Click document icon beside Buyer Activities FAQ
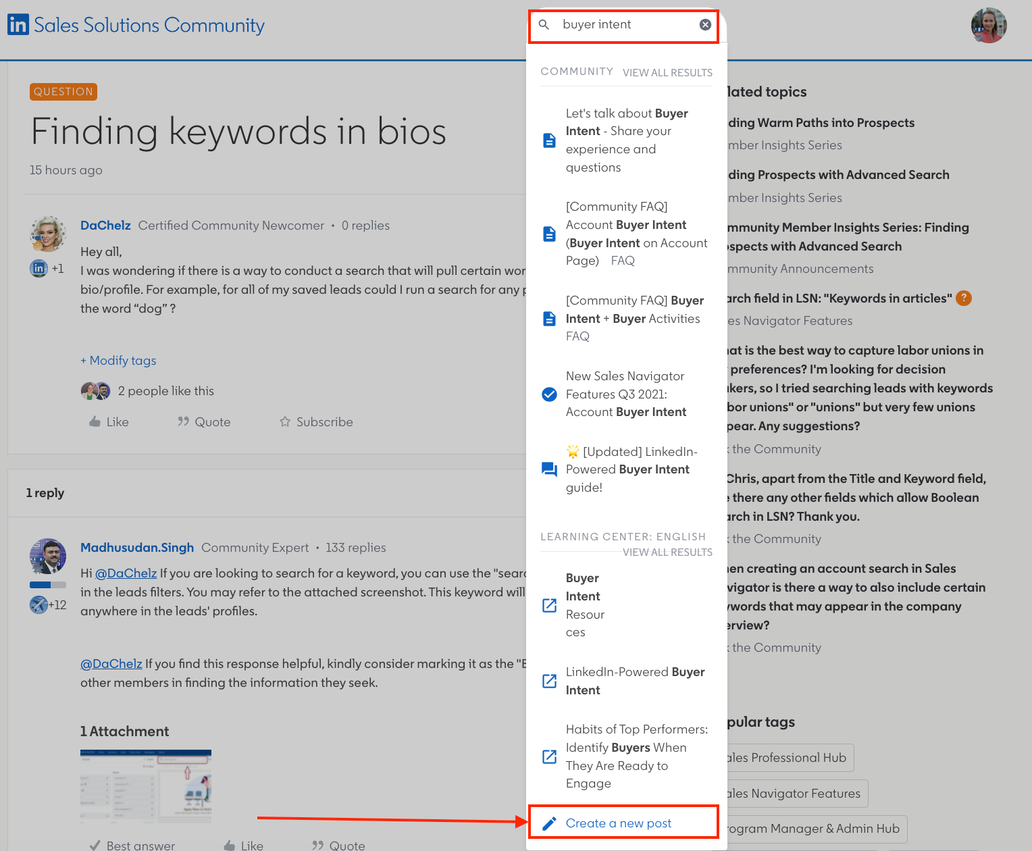The width and height of the screenshot is (1032, 851). 550,318
